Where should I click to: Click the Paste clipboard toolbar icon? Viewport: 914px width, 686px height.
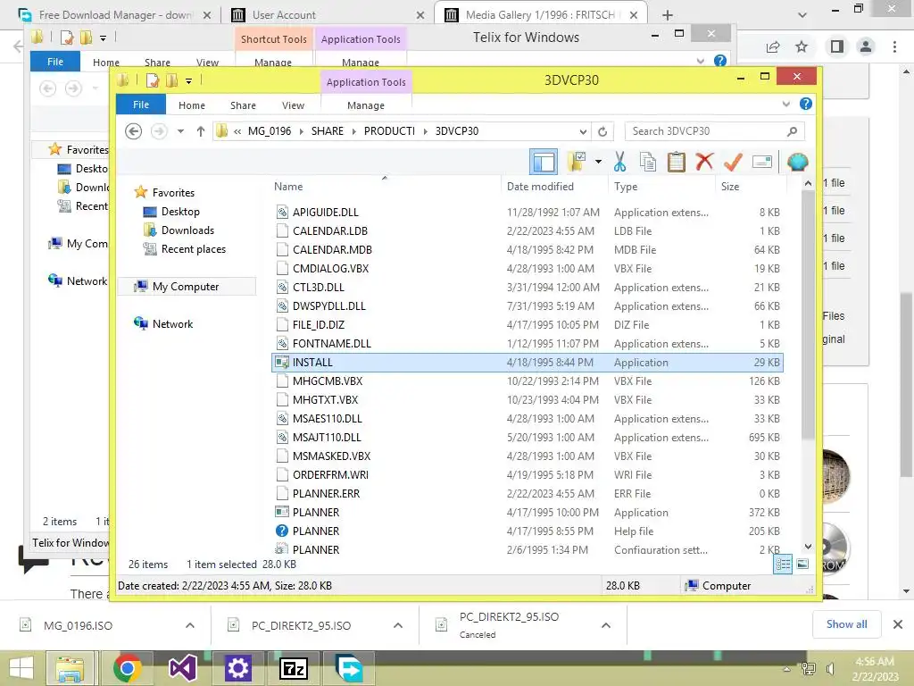(x=677, y=162)
